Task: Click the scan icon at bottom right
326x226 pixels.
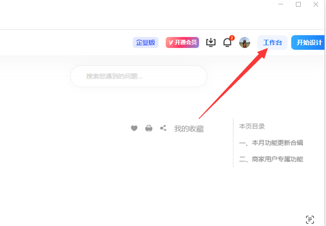Action: (310, 219)
